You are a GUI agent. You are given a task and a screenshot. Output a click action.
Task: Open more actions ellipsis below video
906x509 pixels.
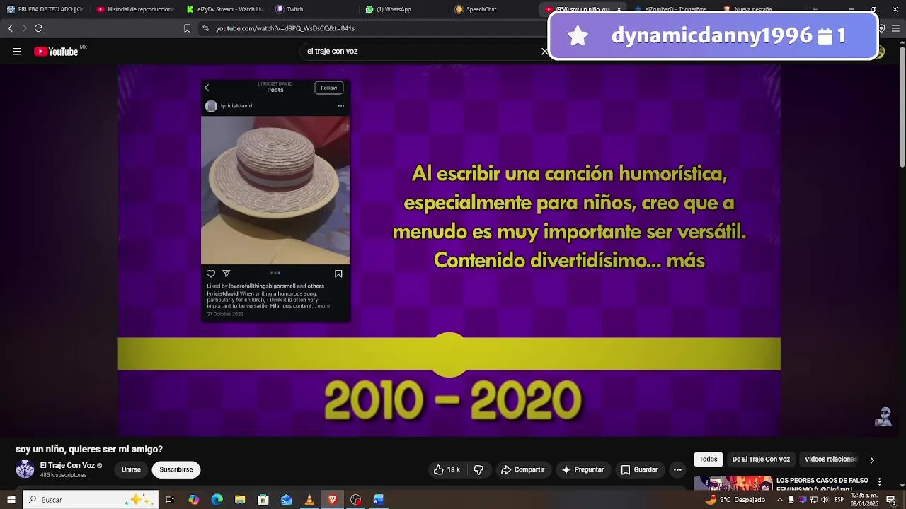pos(677,469)
